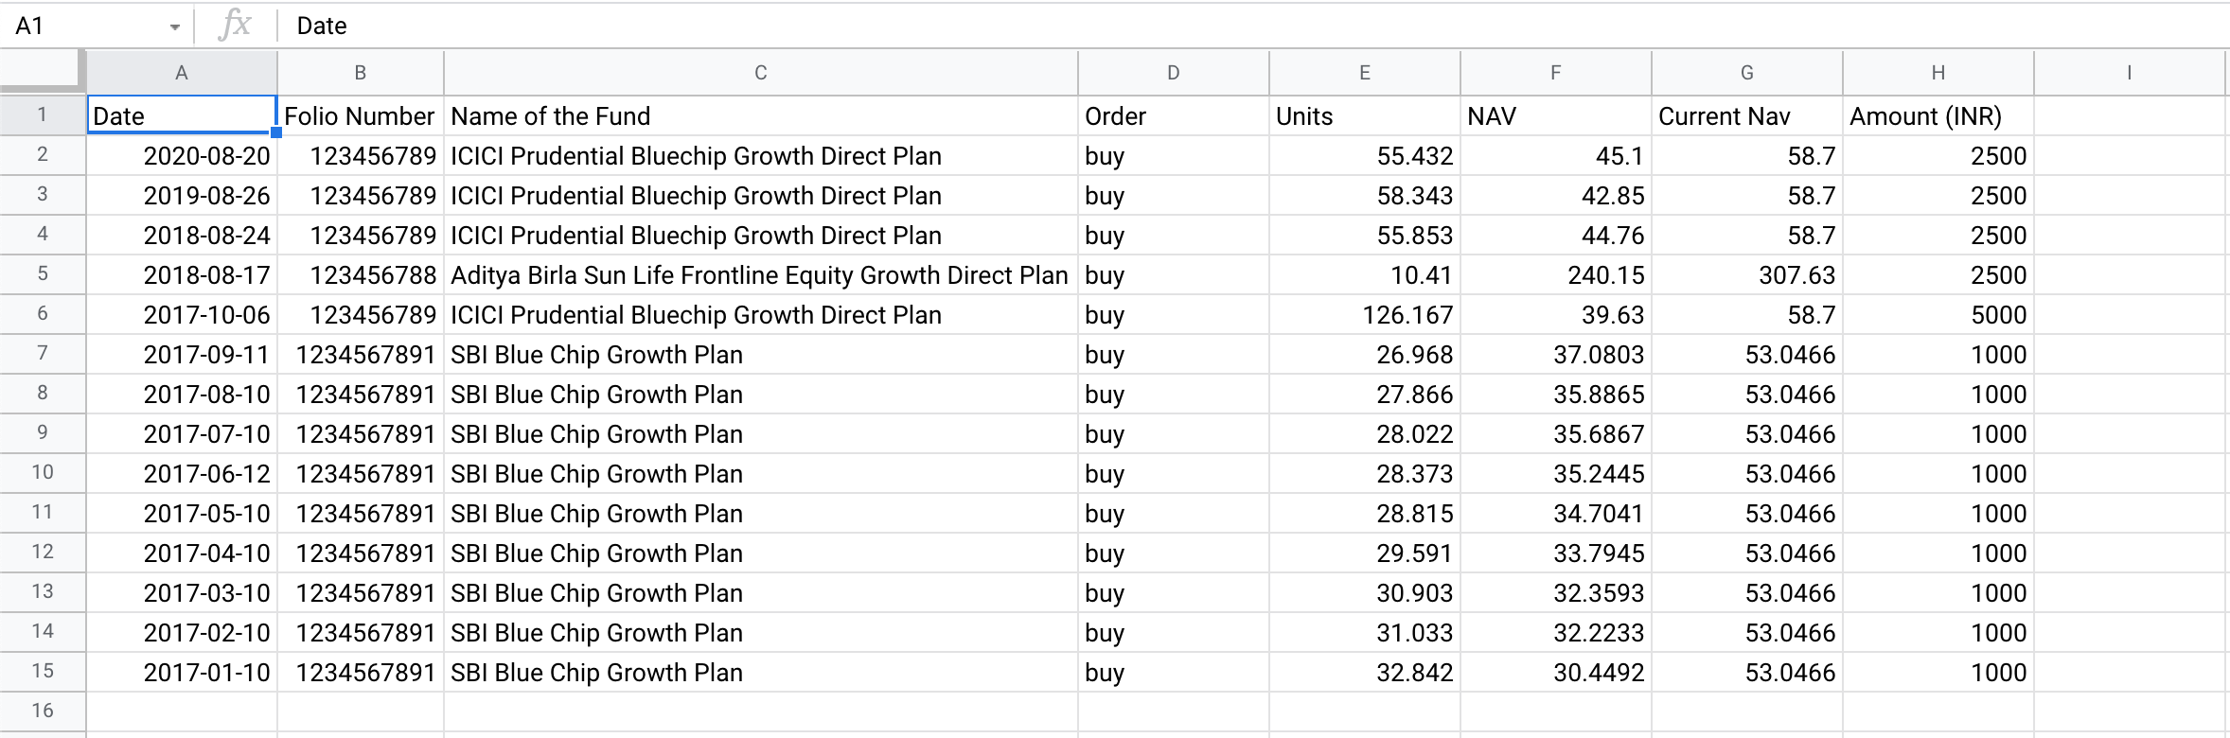The image size is (2230, 738).
Task: Click the select-all corner box
Action: (43, 73)
